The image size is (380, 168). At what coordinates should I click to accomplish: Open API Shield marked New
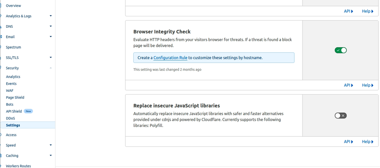pos(14,111)
